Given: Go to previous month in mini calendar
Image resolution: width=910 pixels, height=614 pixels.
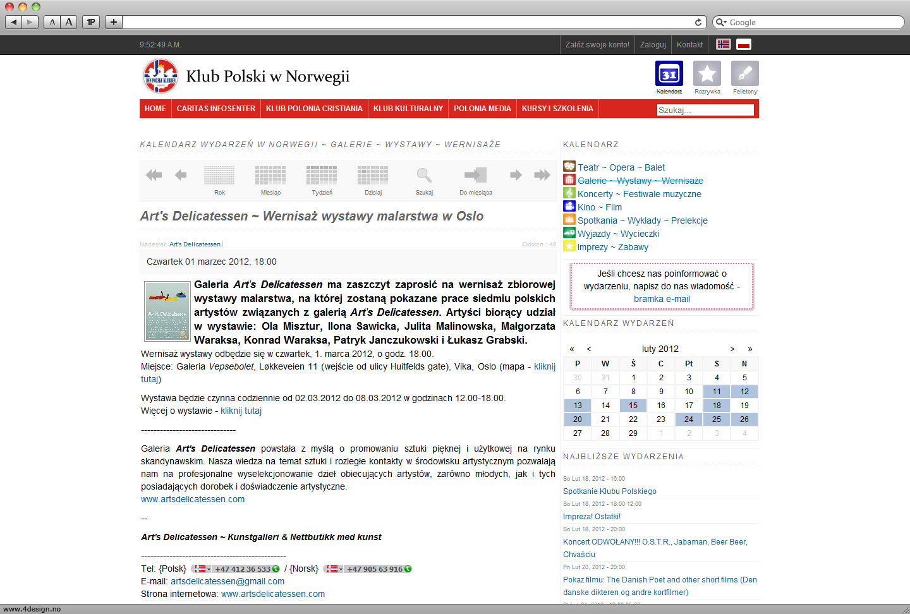Looking at the screenshot, I should 589,349.
